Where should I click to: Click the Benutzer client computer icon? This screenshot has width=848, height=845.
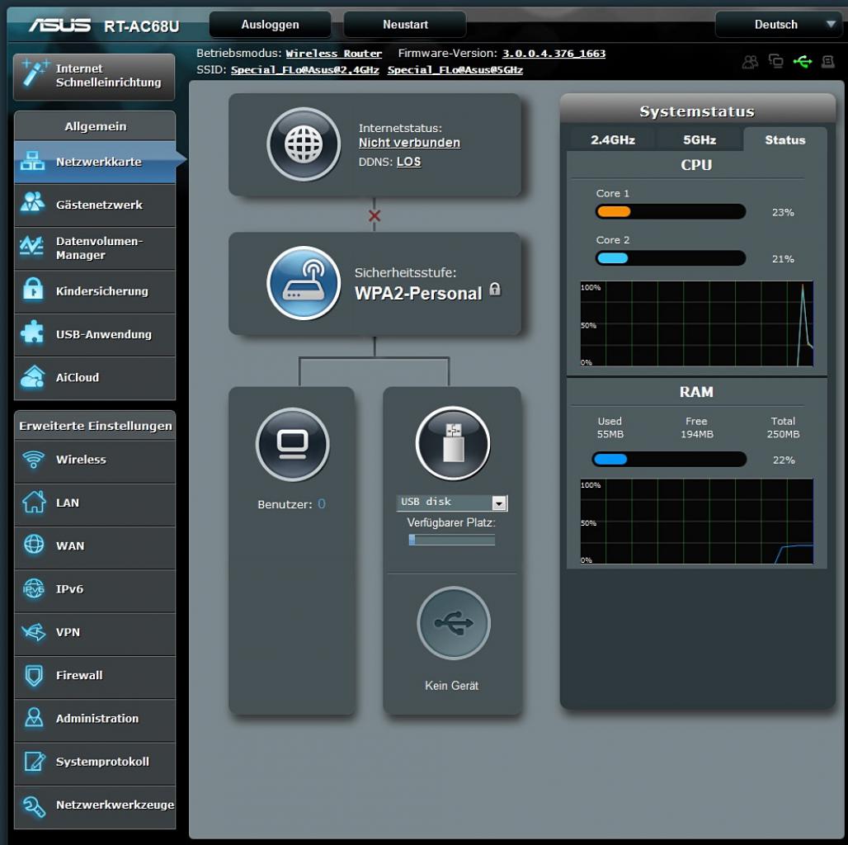(x=293, y=444)
